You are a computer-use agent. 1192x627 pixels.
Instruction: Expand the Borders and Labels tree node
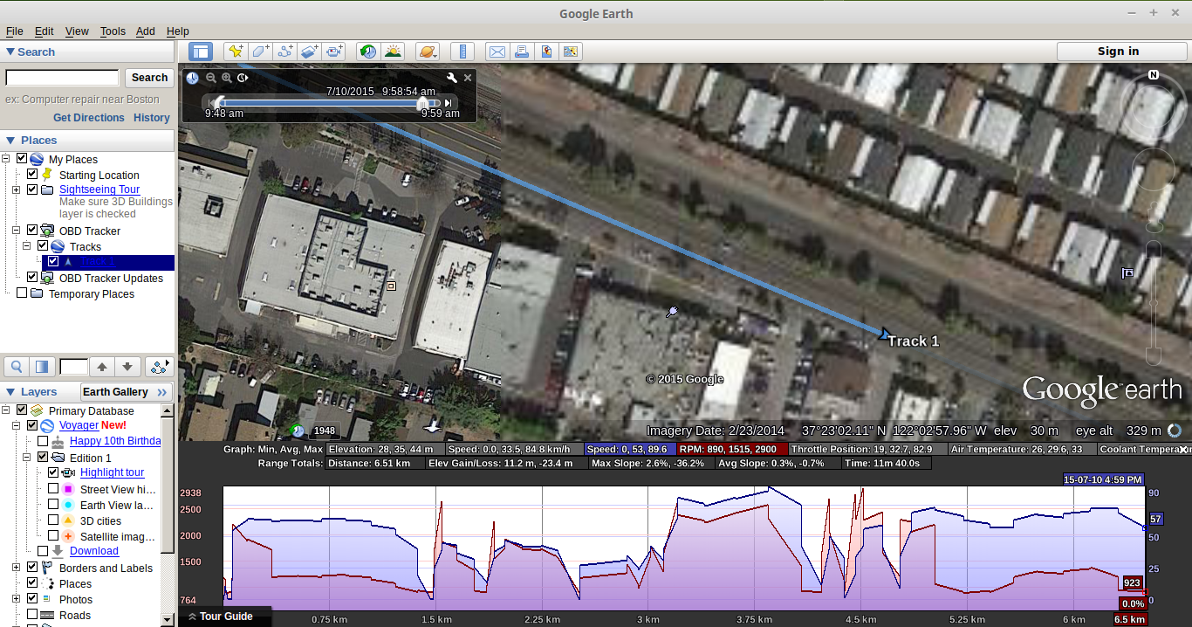coord(17,568)
